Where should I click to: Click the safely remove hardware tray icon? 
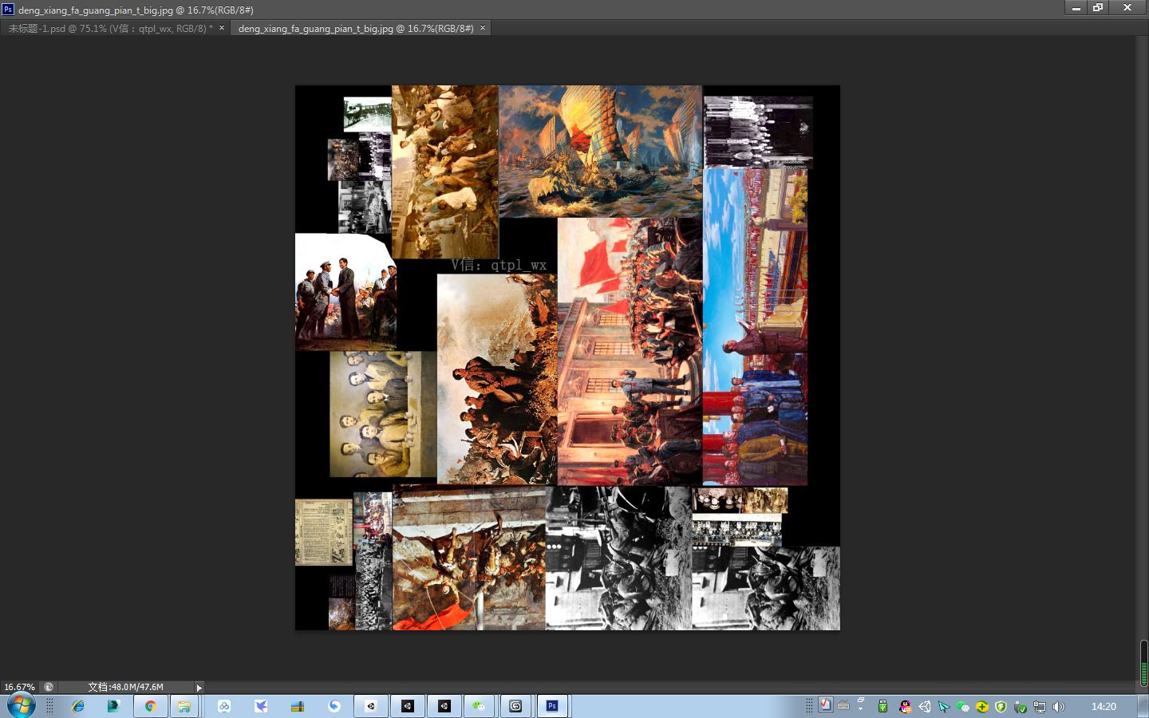click(1021, 707)
